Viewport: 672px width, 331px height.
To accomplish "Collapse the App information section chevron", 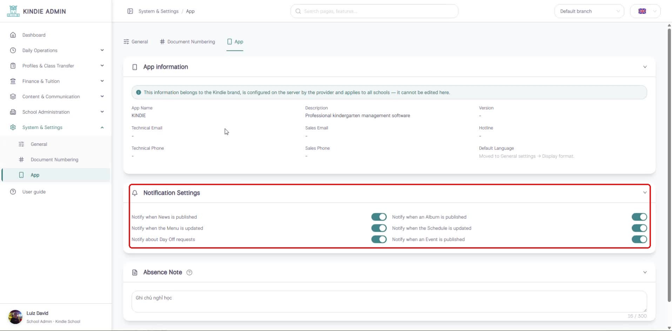I will coord(645,67).
